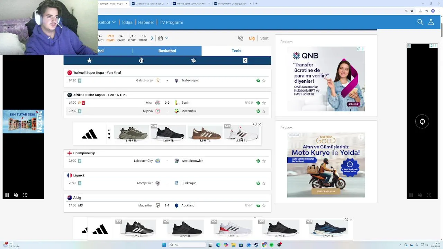Screen dimensions: 443x249
Task: Open the calendar date picker icon
Action: 160,38
